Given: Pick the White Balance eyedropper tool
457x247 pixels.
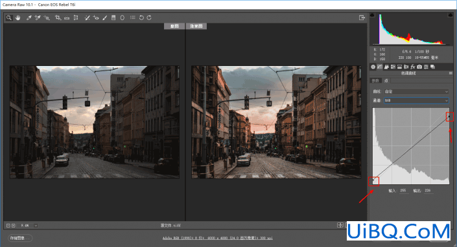Looking at the screenshot, I should 29,17.
